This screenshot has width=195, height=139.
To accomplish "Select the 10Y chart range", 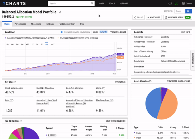I will pos(46,44).
